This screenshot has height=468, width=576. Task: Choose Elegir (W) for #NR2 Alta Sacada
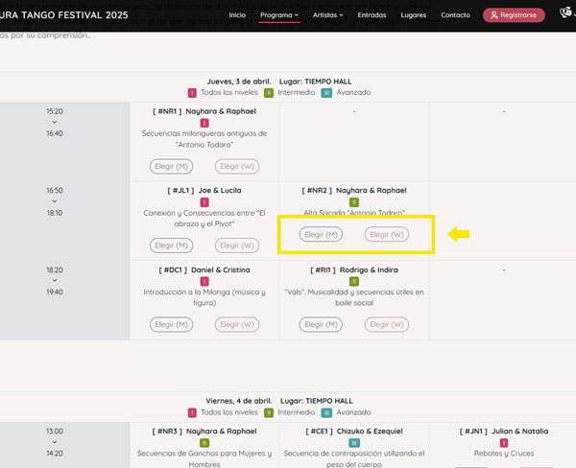coord(388,234)
